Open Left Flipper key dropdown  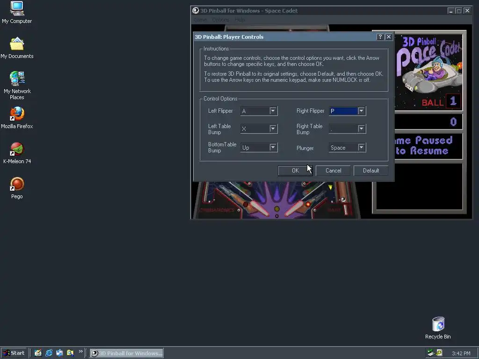pyautogui.click(x=273, y=111)
